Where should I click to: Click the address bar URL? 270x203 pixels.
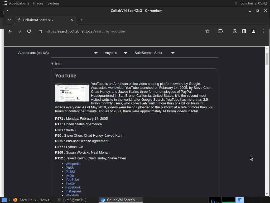tap(85, 31)
